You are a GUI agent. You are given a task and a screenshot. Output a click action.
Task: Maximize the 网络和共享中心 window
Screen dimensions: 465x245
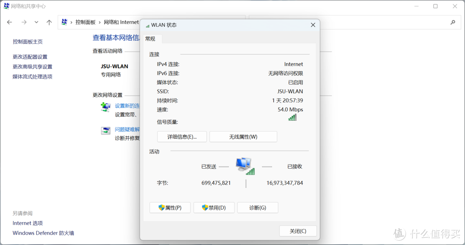tap(435, 6)
